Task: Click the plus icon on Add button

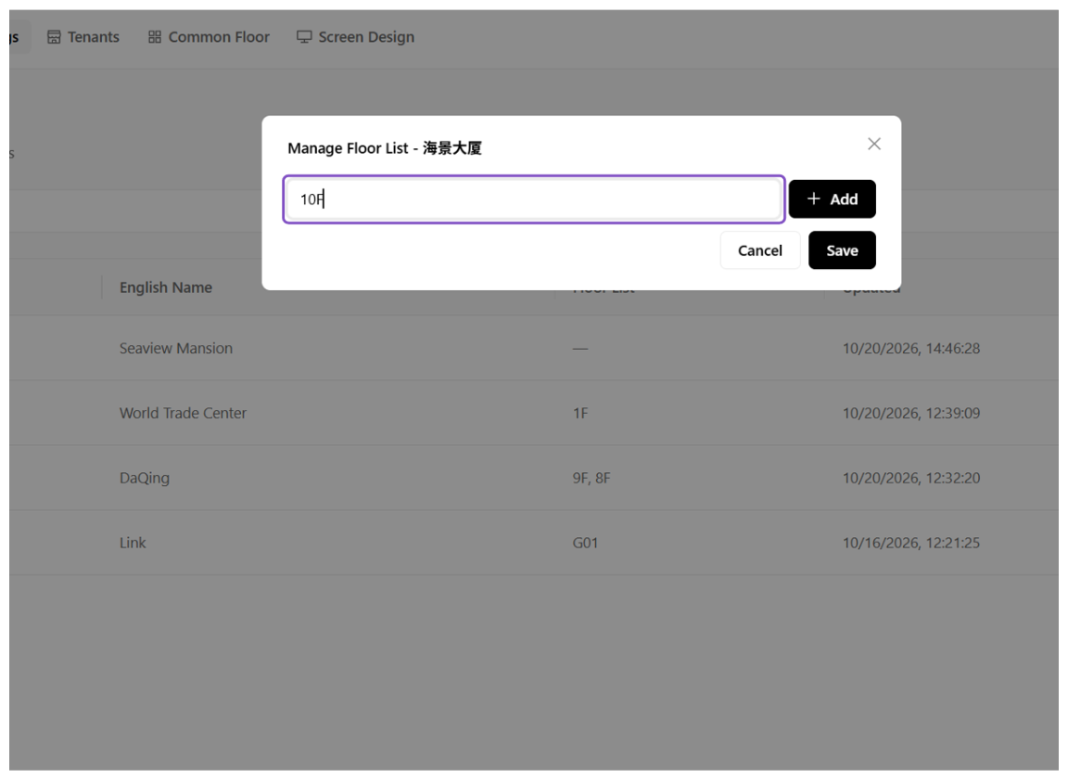Action: 813,198
